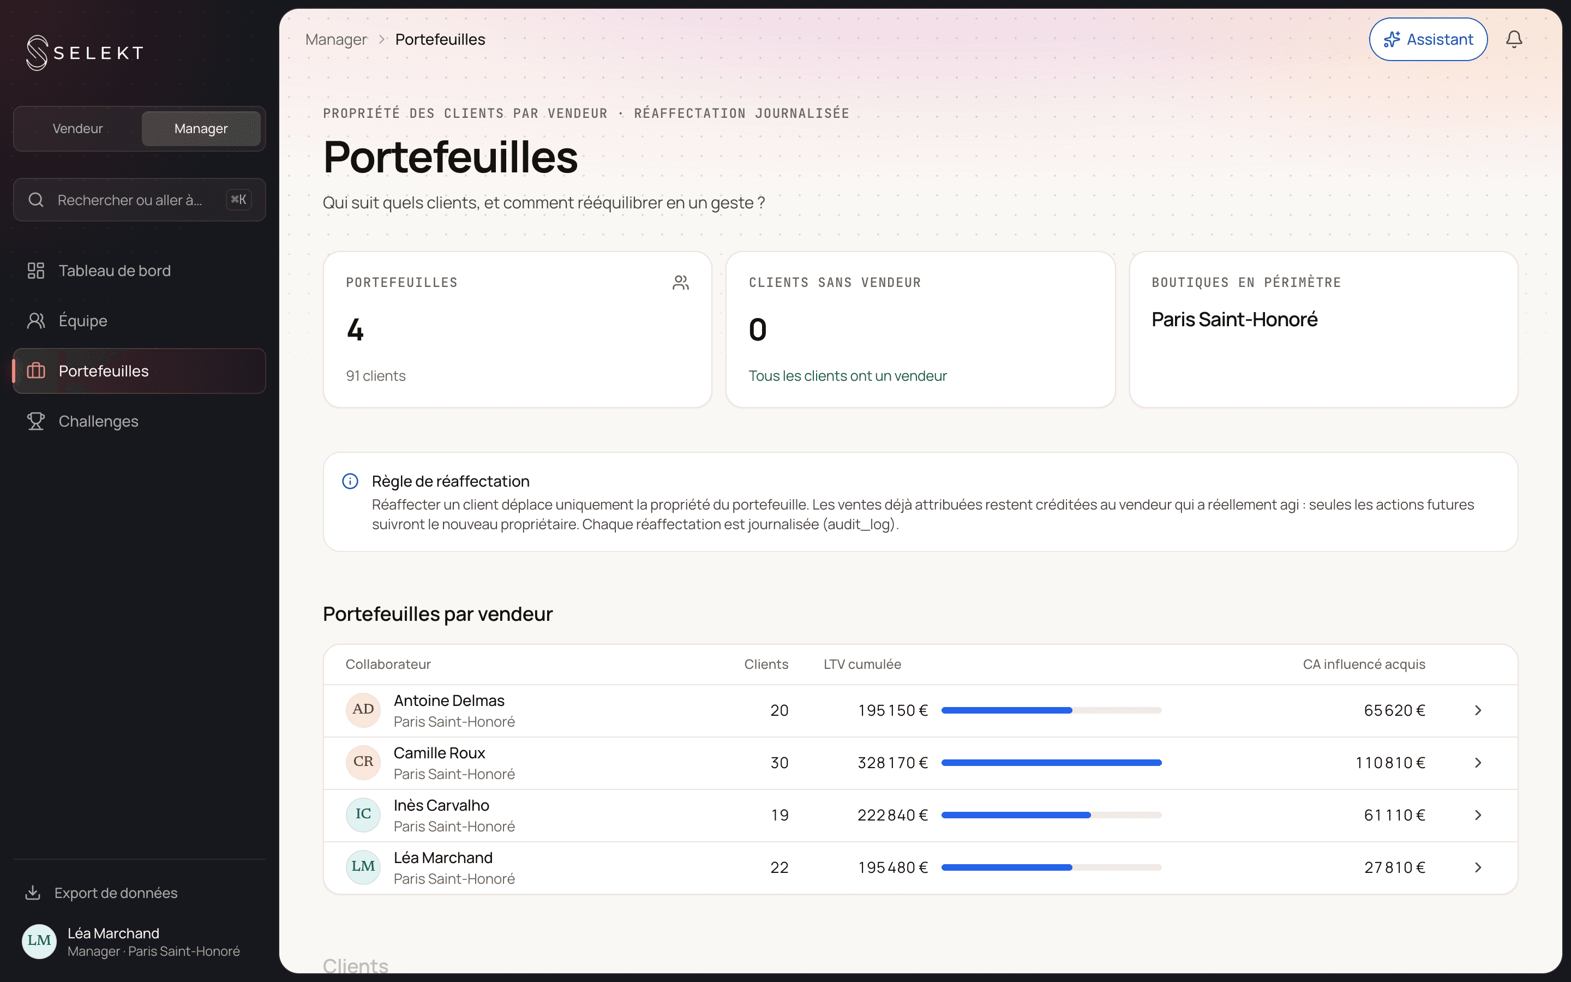Focus the Rechercher ou aller à search field

(139, 200)
